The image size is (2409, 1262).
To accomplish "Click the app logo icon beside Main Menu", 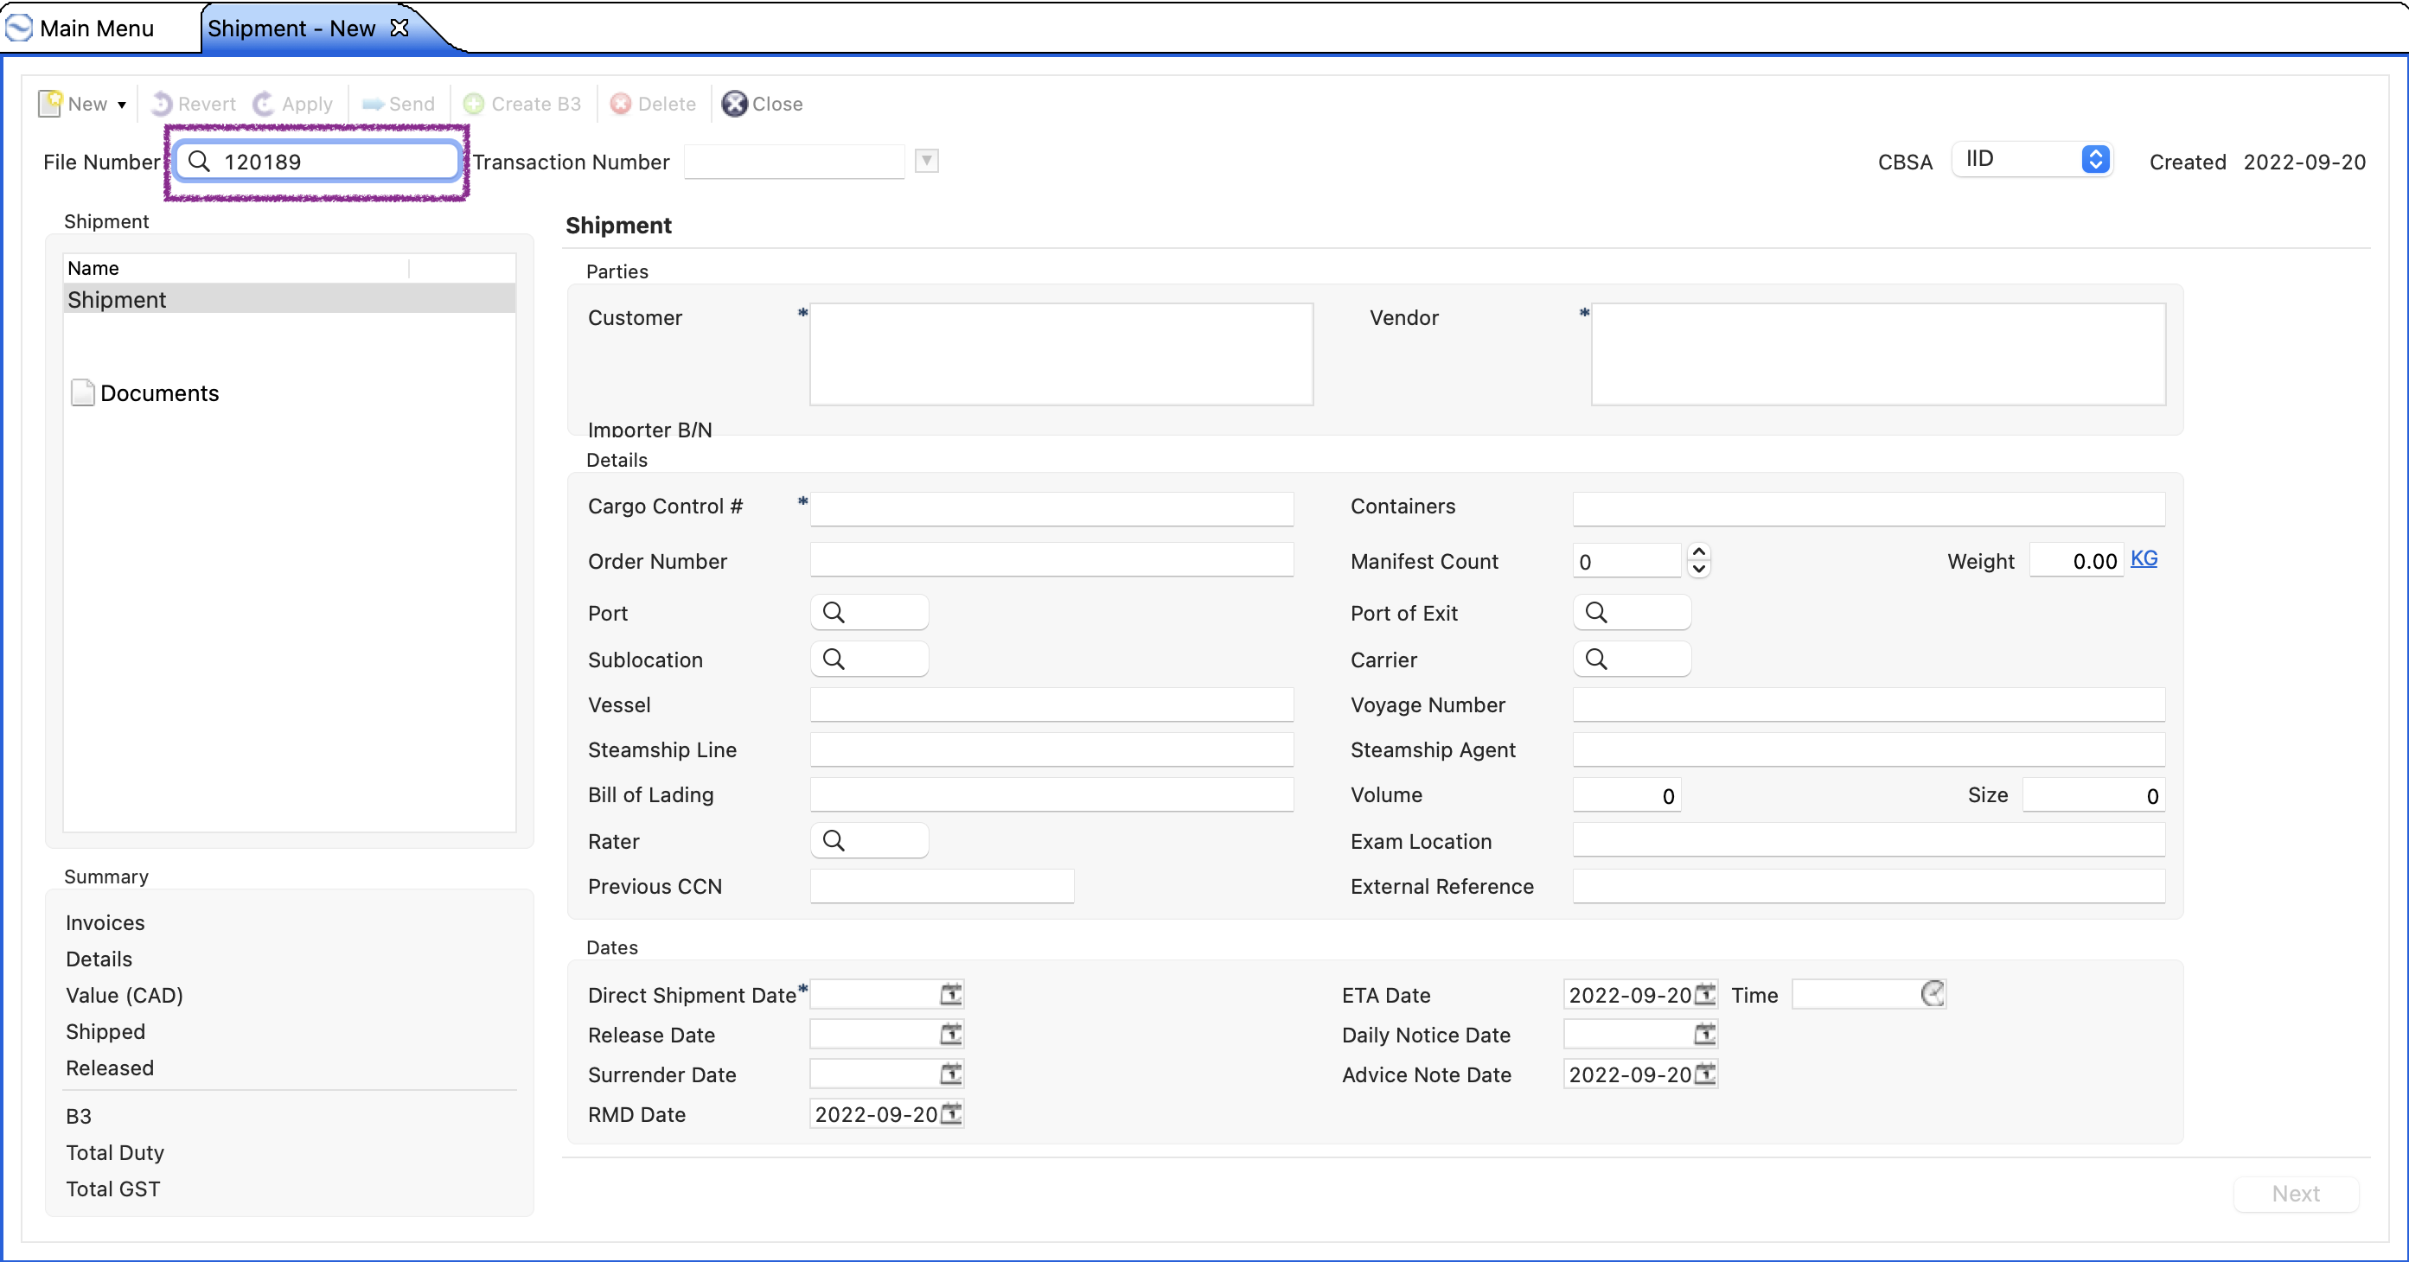I will pyautogui.click(x=19, y=28).
